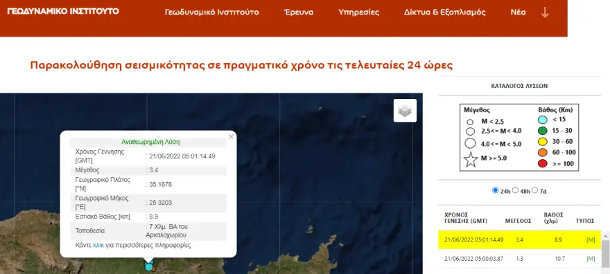Click the small orange earthquake marker

(x=154, y=269)
